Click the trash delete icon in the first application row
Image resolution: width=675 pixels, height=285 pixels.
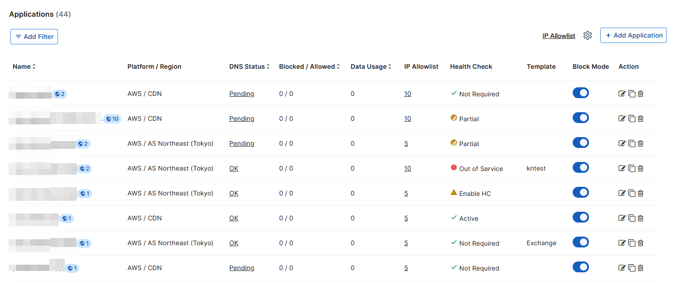tap(641, 93)
